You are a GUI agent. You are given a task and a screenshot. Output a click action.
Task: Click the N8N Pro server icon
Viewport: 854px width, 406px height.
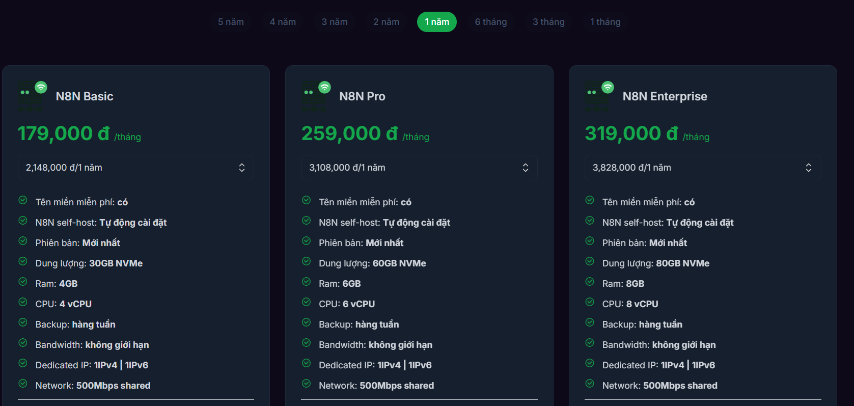coord(316,96)
